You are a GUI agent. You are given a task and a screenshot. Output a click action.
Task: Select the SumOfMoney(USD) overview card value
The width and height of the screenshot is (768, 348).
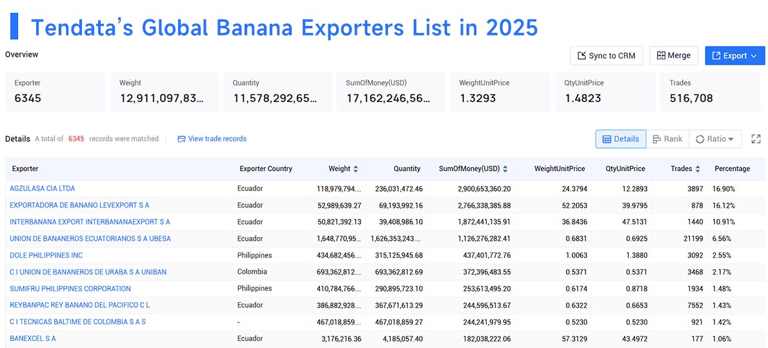[x=388, y=98]
